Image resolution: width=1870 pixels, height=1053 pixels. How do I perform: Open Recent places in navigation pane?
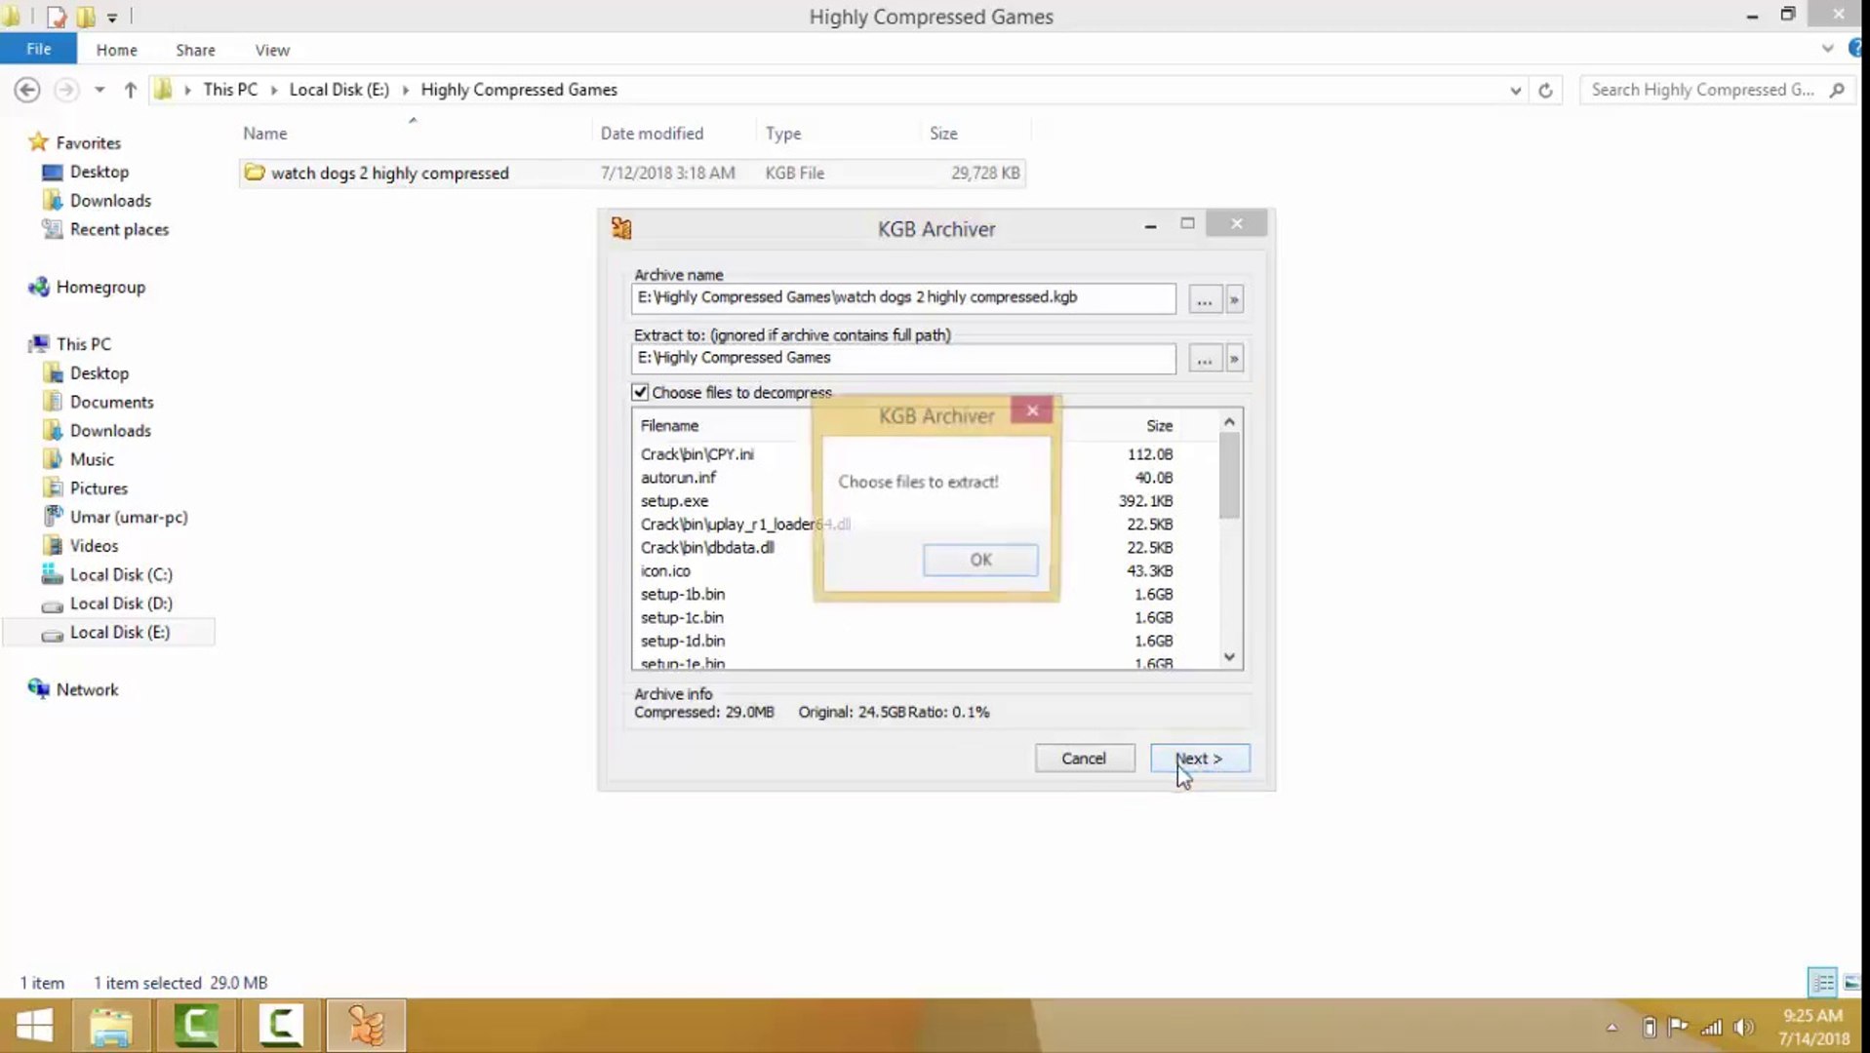(x=119, y=230)
